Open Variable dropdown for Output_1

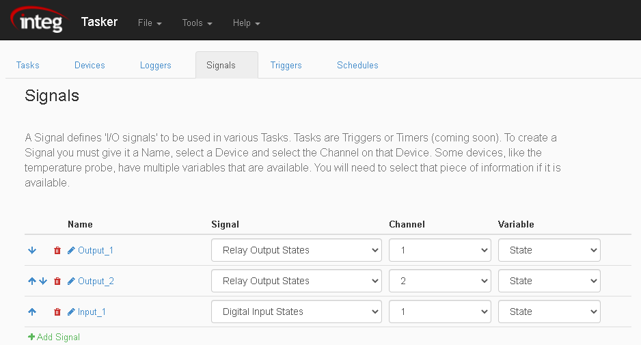[x=549, y=250]
